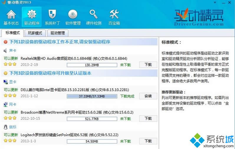
Task: Close the 驱动精灵2013 window
Action: pyautogui.click(x=229, y=3)
